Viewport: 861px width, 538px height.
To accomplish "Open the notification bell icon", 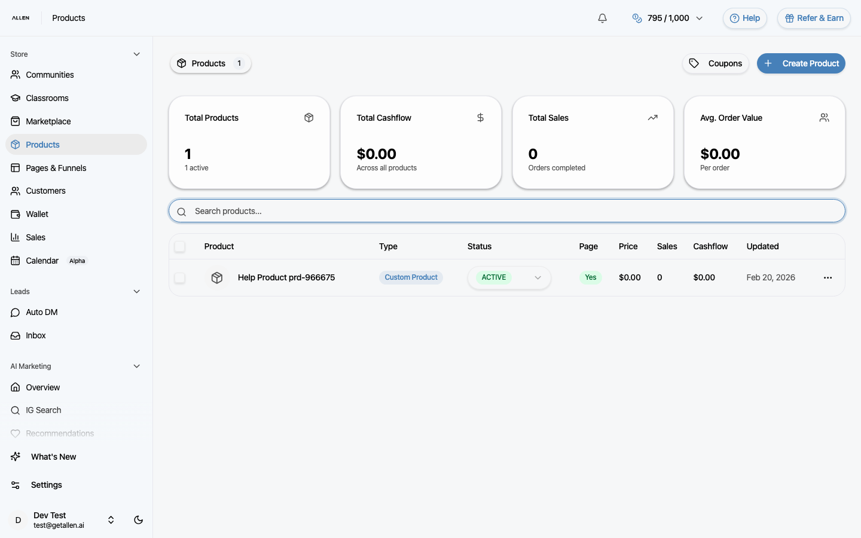I will (x=602, y=18).
